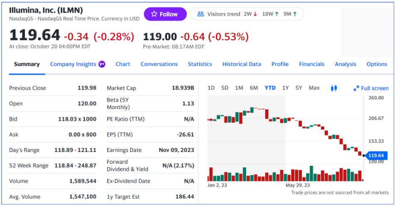This screenshot has width=396, height=208.
Task: Click the May 29, 23 chart date label
Action: (298, 185)
